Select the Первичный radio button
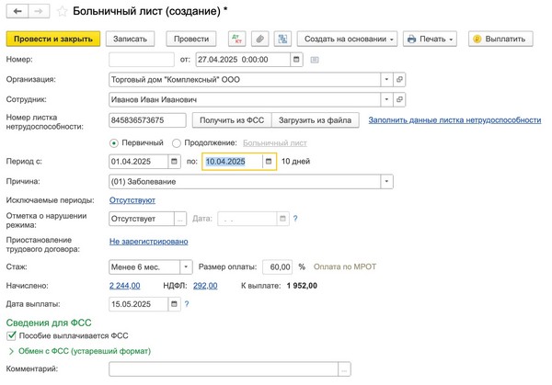The height and width of the screenshot is (385, 552). pos(114,142)
